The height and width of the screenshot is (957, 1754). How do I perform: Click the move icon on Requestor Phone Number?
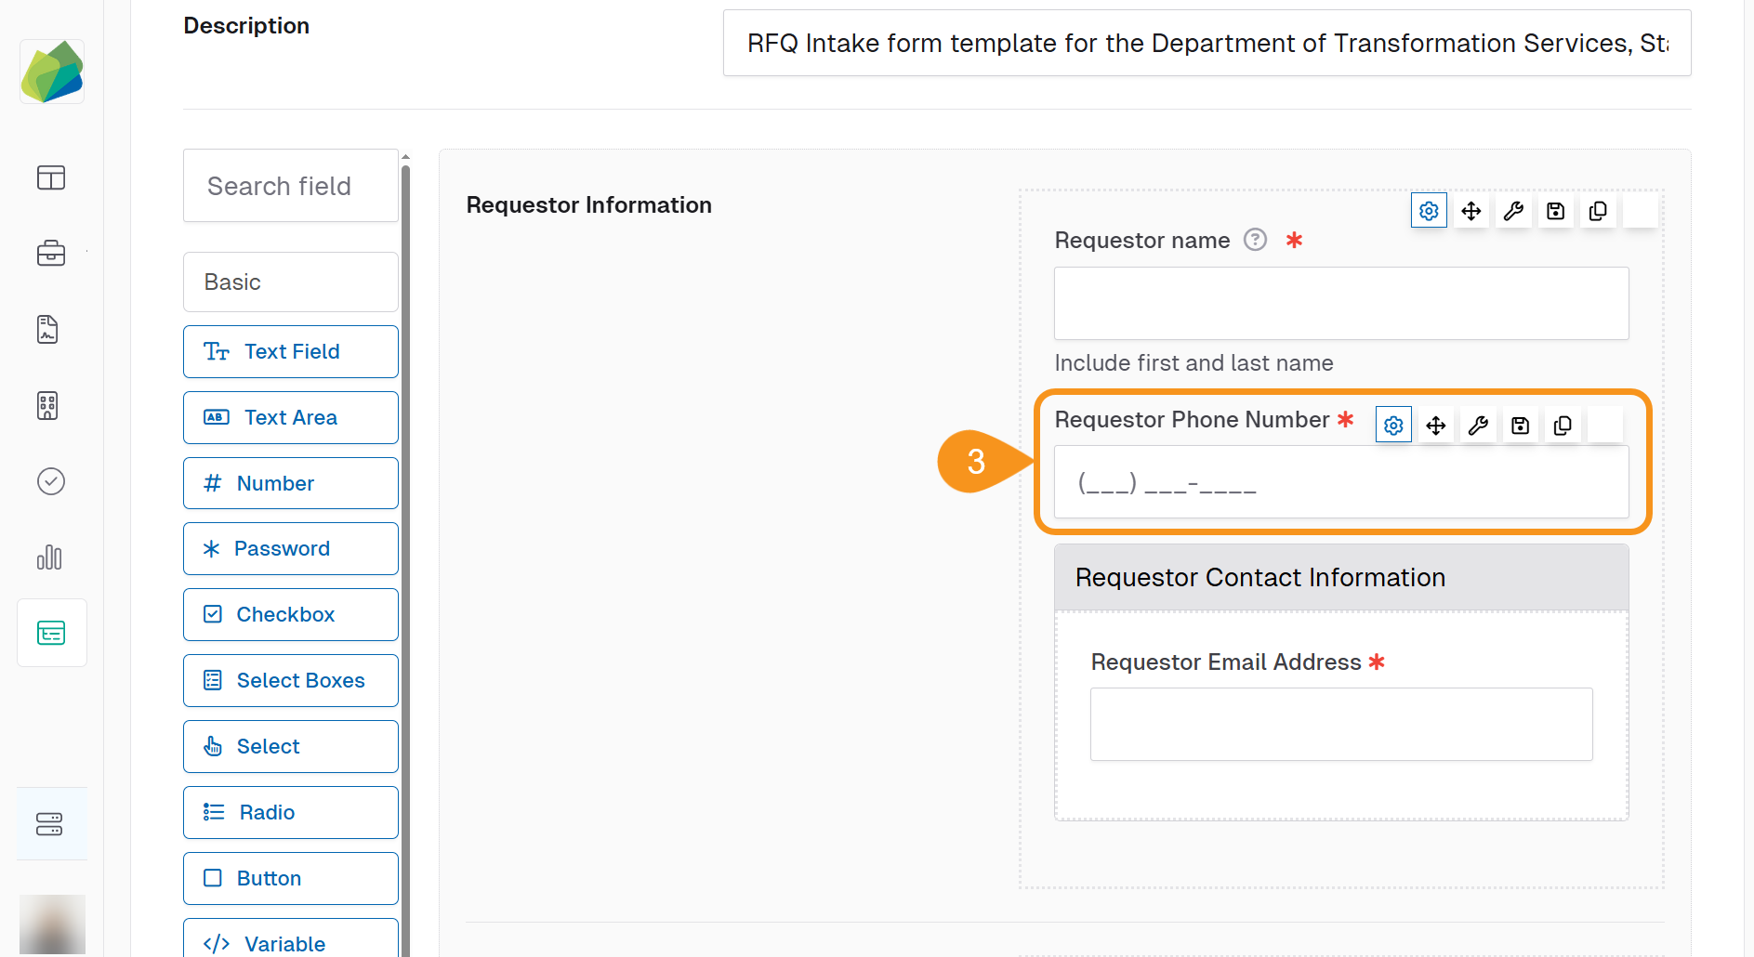(x=1435, y=426)
